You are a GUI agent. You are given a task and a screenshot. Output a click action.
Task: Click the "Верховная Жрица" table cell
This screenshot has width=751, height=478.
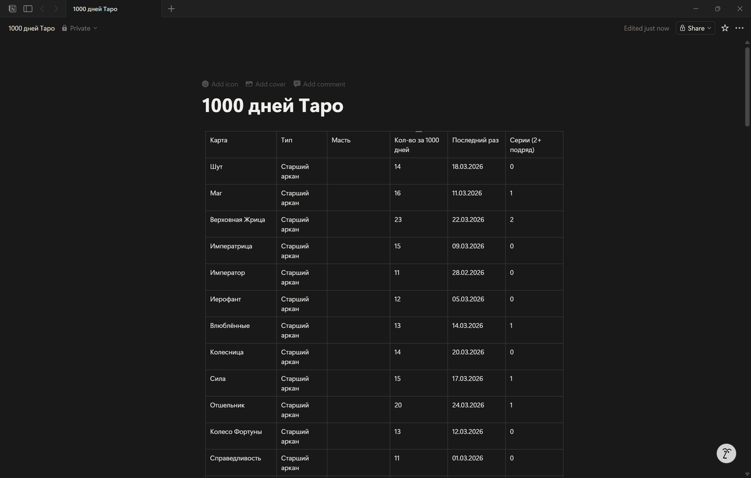click(238, 220)
